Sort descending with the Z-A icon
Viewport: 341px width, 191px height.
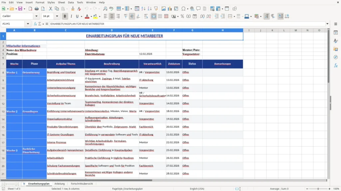150,9
